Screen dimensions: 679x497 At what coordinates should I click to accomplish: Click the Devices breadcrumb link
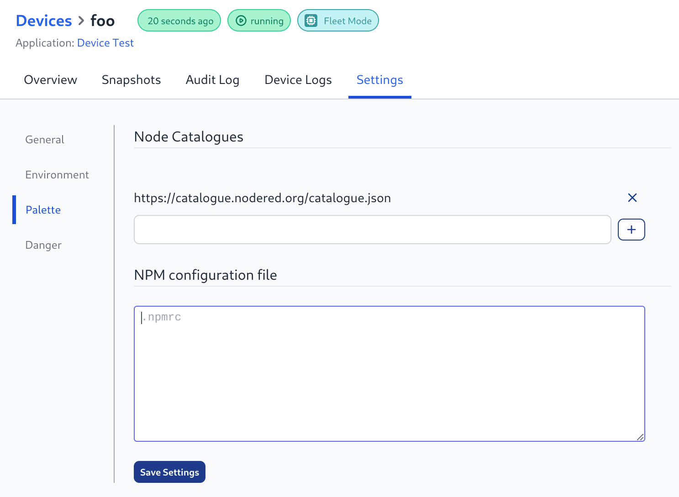click(43, 20)
